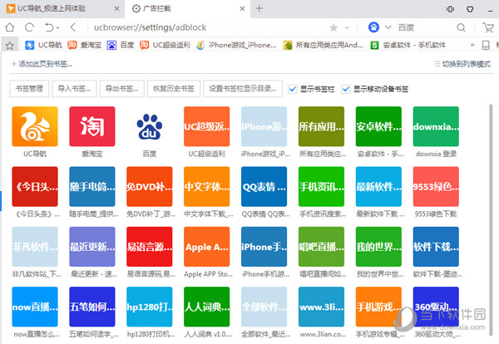499x344 pixels.
Task: Open the 安卓软件 green tile
Action: [378, 126]
